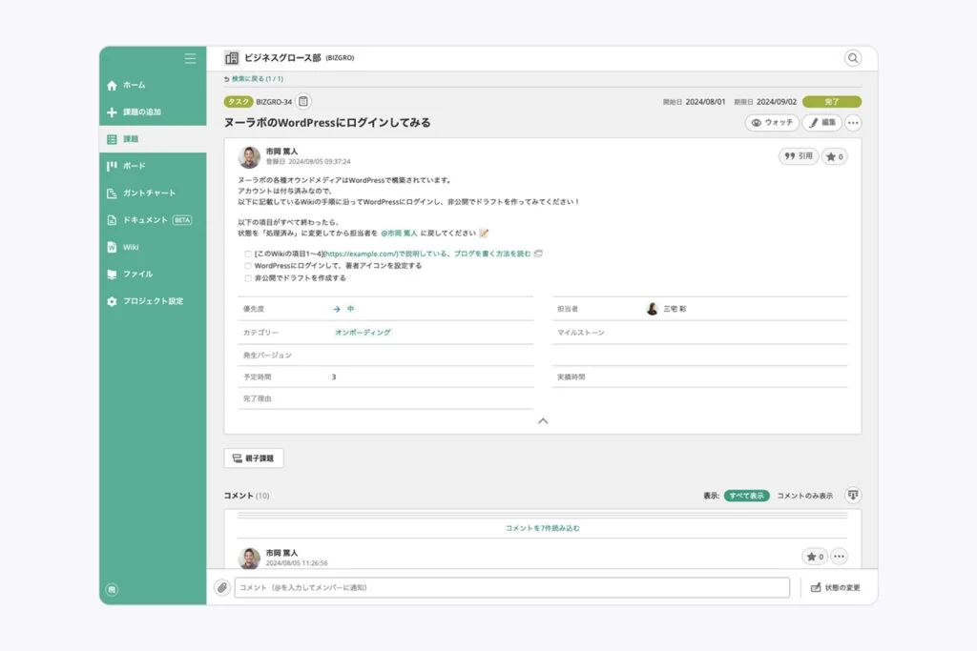Select コメントのみ表示 comment filter

click(x=804, y=496)
